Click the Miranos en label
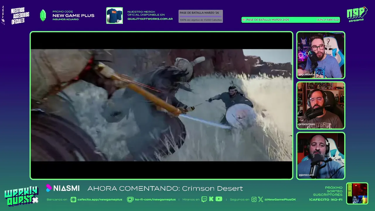Image resolution: width=375 pixels, height=211 pixels. pyautogui.click(x=191, y=200)
